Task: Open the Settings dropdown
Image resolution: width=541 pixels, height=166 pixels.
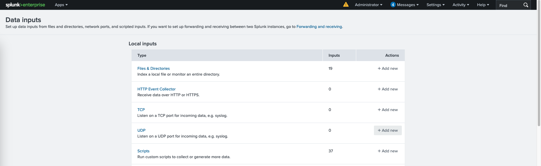Action: coord(435,5)
